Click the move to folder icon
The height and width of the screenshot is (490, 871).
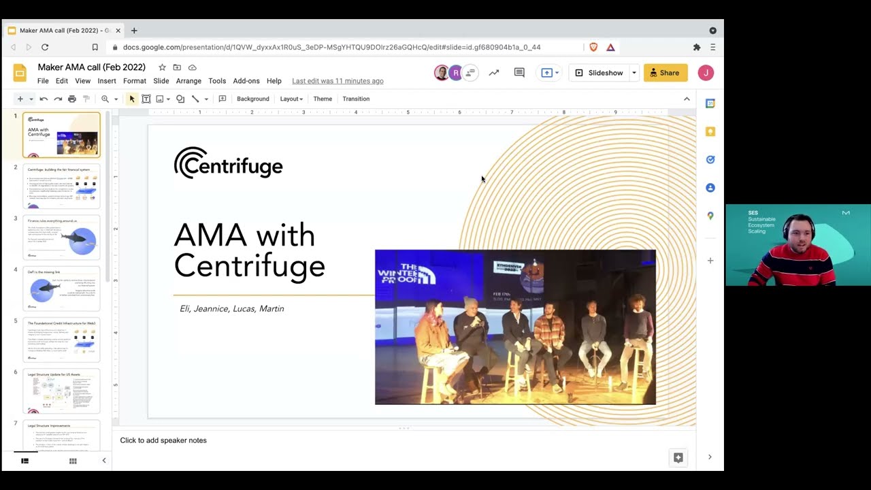[x=177, y=67]
